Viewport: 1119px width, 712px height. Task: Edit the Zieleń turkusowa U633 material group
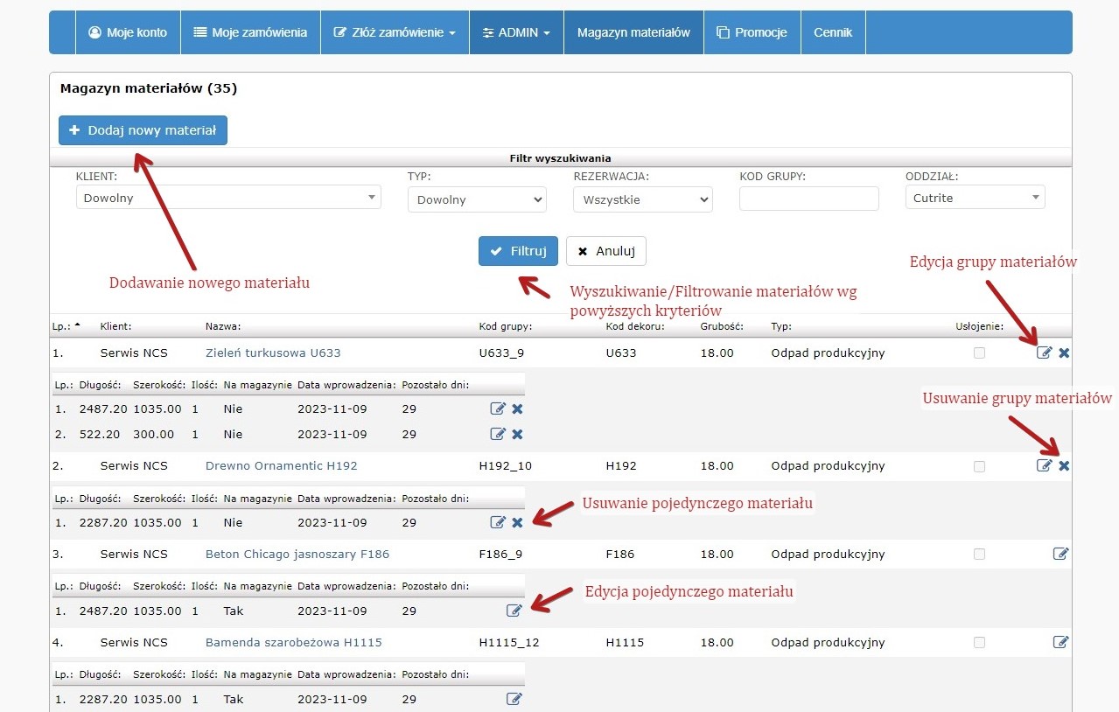(1044, 353)
